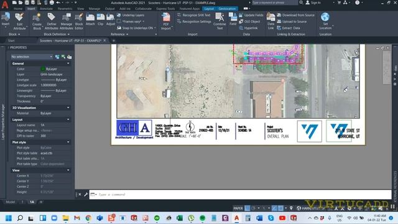Open YouTube from the taskbar
398x224 pixels.
pos(282,218)
